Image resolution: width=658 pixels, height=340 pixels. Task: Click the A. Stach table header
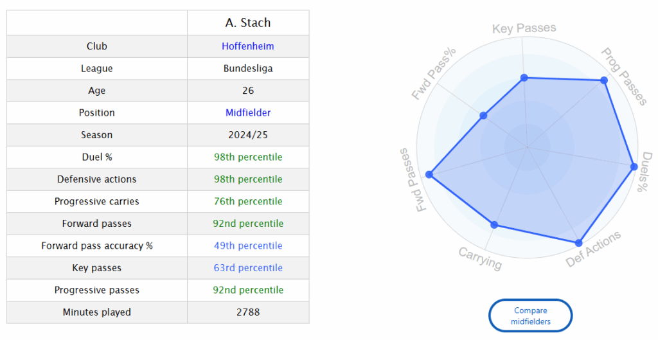pyautogui.click(x=248, y=22)
